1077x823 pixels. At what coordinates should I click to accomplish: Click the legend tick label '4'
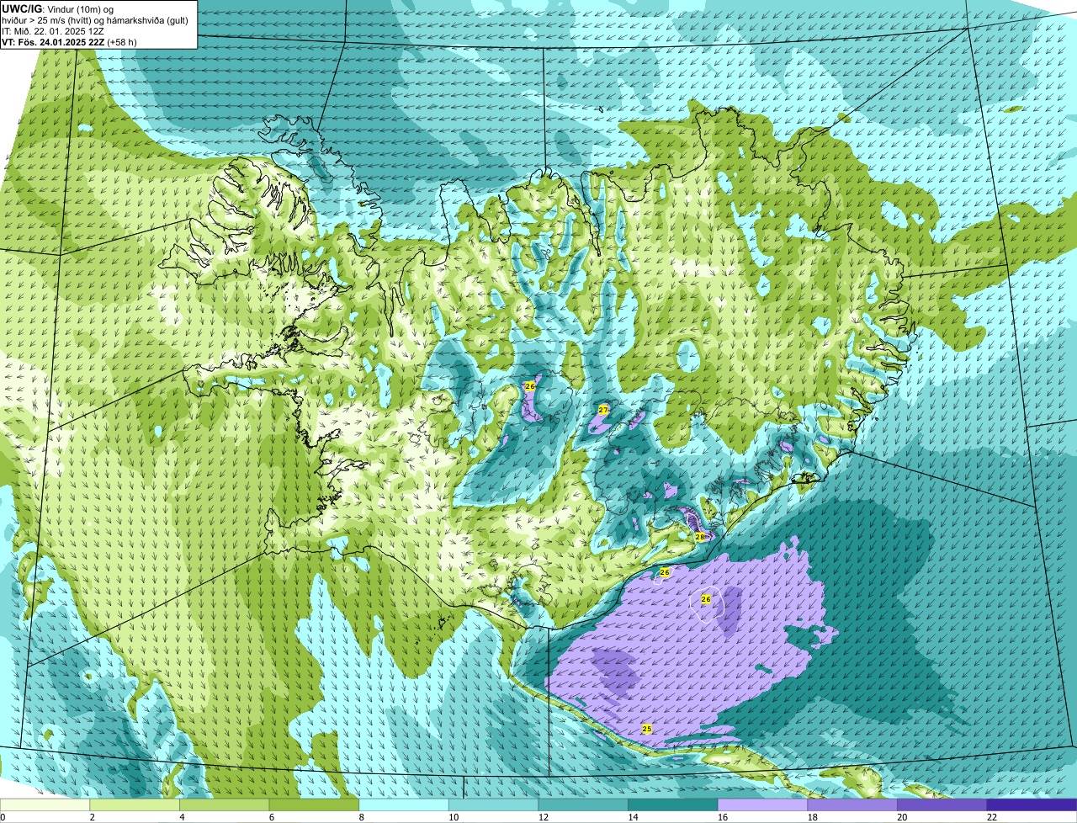point(182,817)
